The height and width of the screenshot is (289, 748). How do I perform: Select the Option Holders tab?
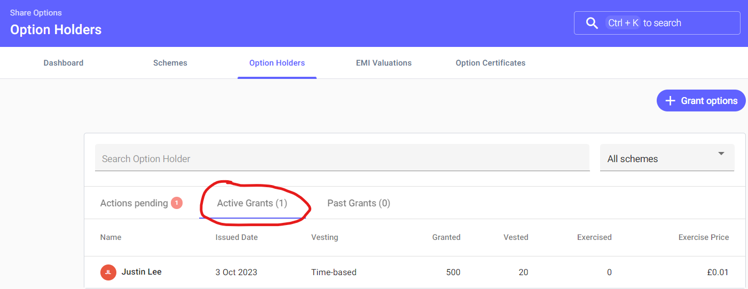pyautogui.click(x=277, y=63)
